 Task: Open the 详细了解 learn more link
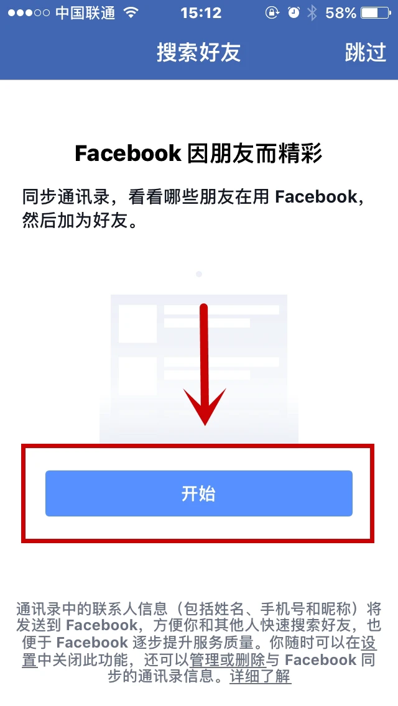tap(261, 676)
